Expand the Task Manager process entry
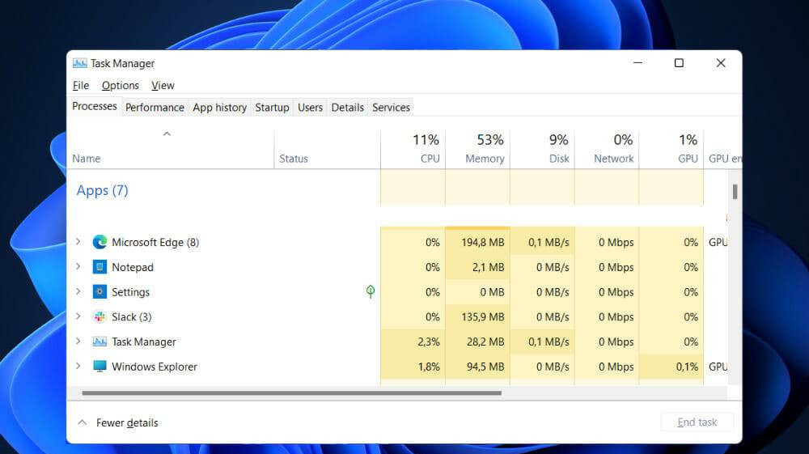This screenshot has height=454, width=809. pyautogui.click(x=78, y=341)
